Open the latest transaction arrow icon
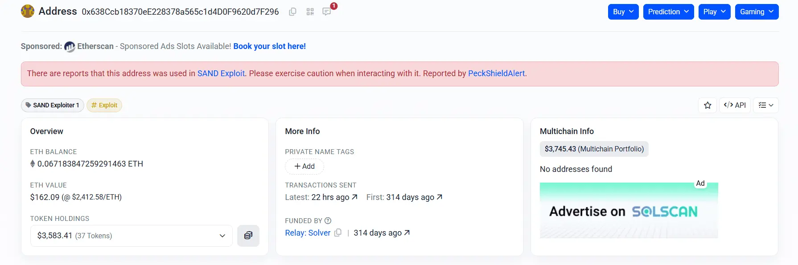The width and height of the screenshot is (798, 265). 355,197
